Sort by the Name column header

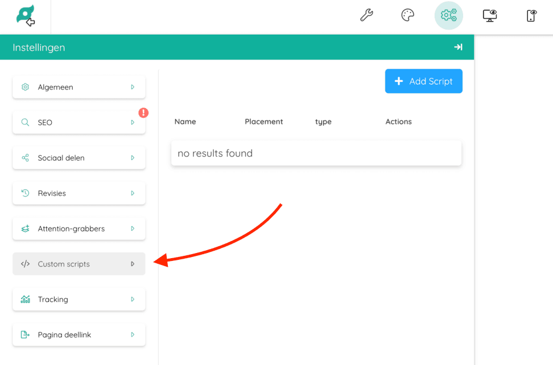pos(185,122)
